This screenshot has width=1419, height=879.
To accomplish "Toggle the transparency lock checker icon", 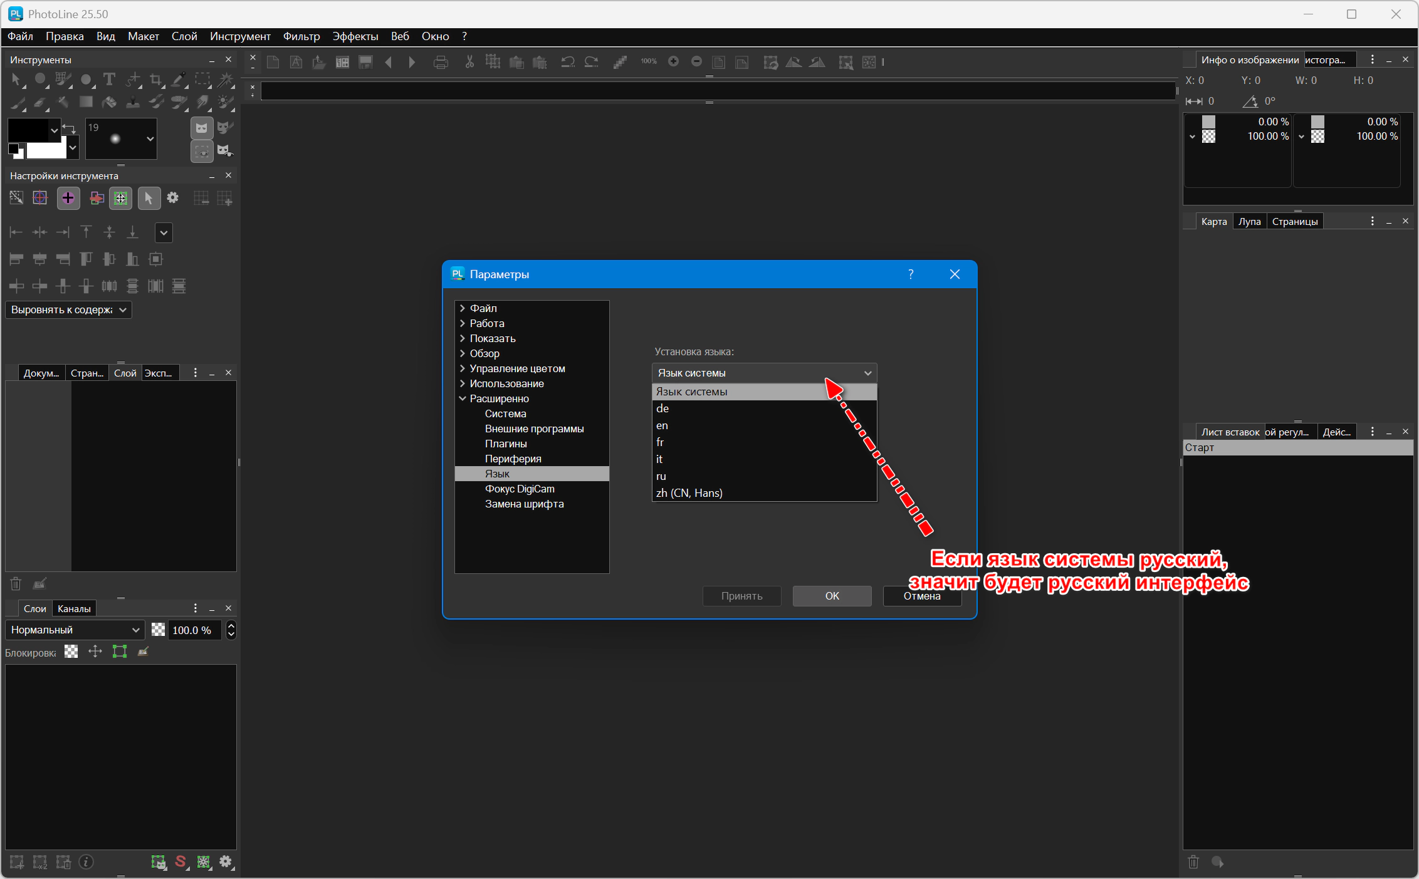I will [71, 652].
